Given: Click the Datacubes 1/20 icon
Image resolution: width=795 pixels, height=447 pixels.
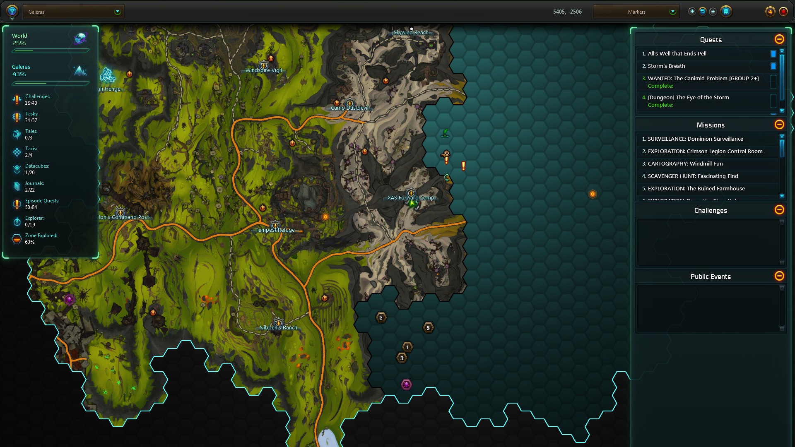Looking at the screenshot, I should pos(17,169).
